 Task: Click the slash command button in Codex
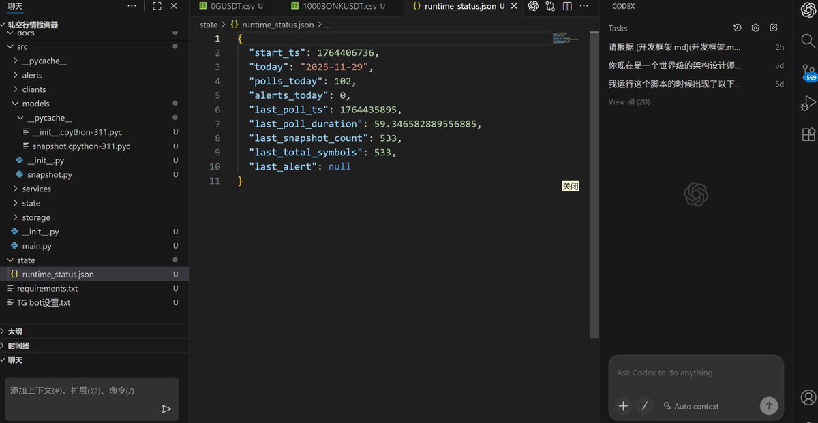[x=645, y=406]
